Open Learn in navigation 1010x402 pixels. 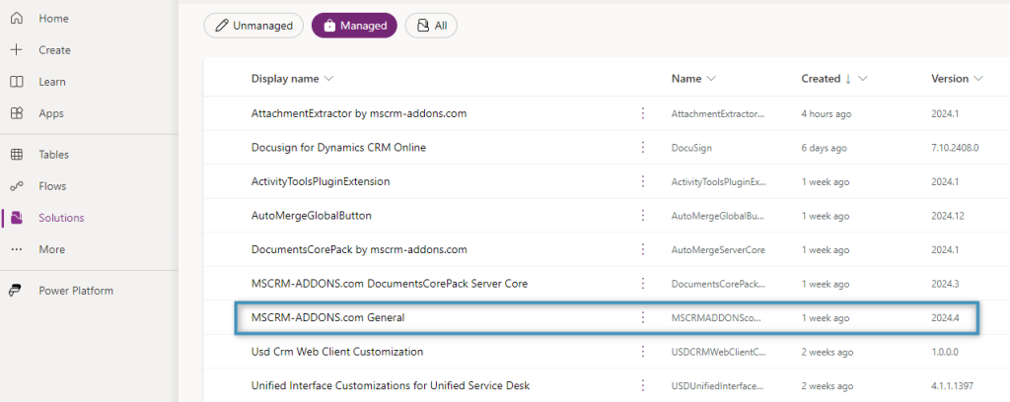click(52, 82)
